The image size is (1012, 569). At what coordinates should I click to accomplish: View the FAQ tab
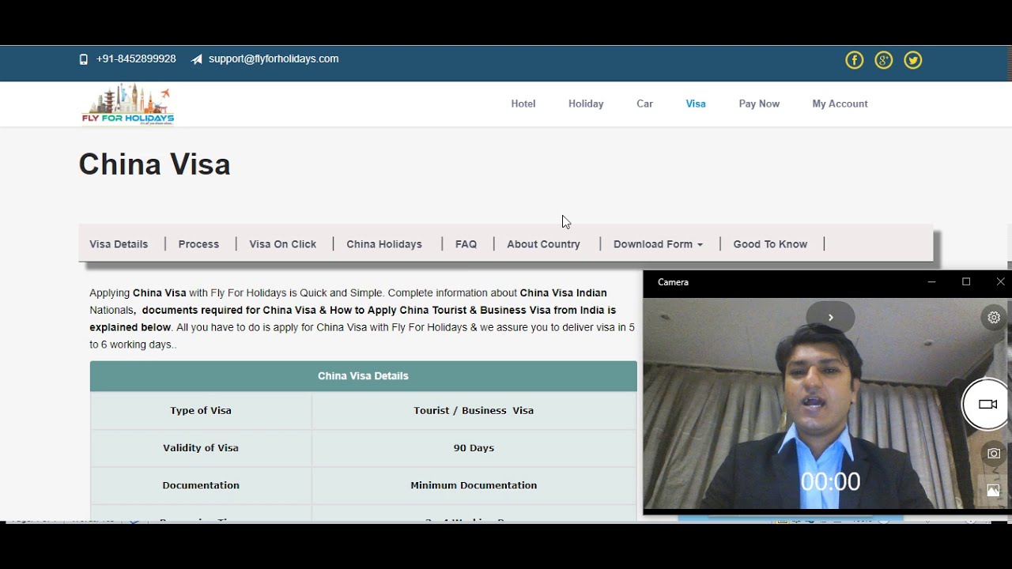466,244
